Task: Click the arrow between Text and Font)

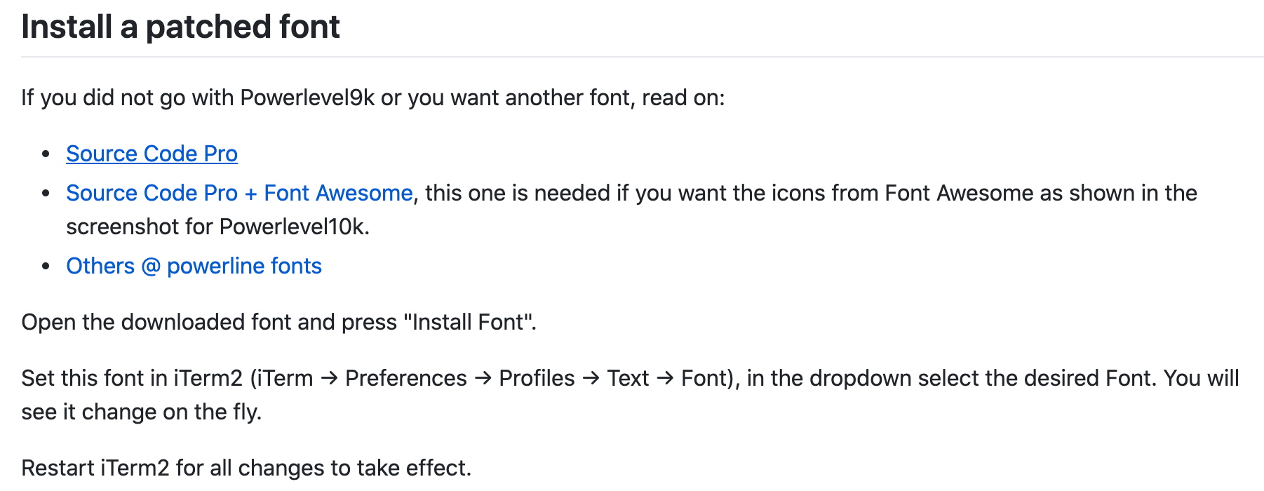Action: click(665, 379)
